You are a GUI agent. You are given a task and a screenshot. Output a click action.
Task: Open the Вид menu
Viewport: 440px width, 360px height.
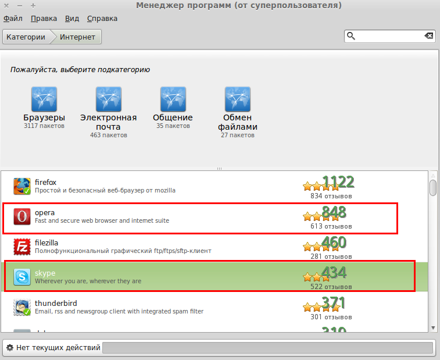72,19
